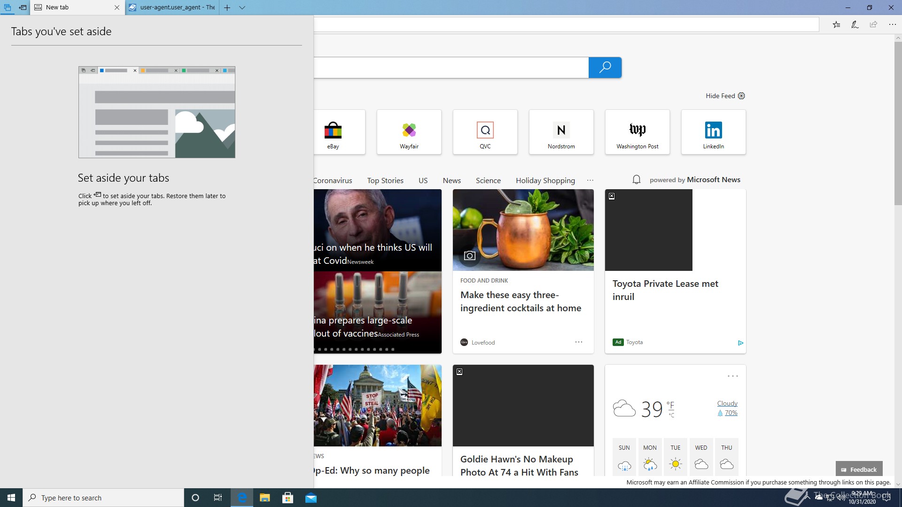The width and height of the screenshot is (902, 507).
Task: Open the copper mug cocktail photo
Action: coord(523,230)
